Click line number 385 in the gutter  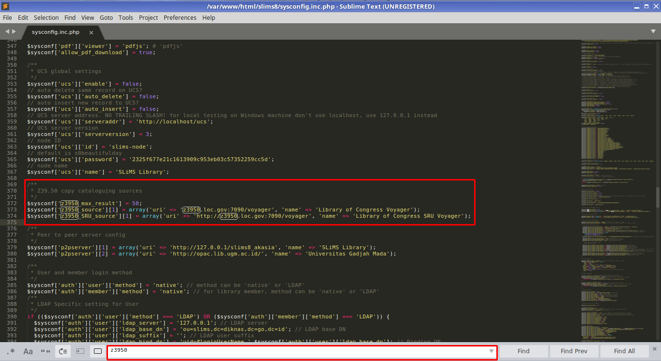pos(12,285)
